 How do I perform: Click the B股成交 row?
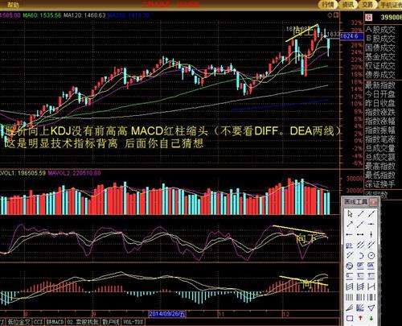pos(380,39)
